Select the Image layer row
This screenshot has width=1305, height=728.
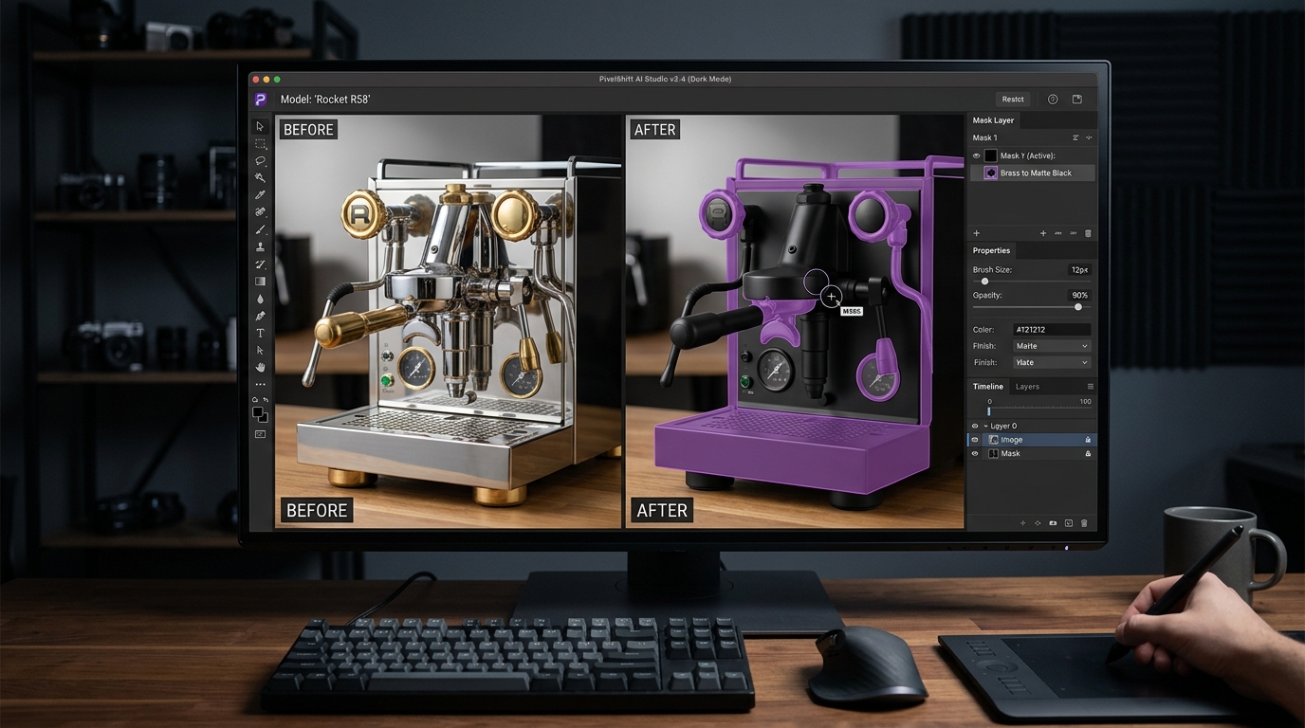tap(1032, 440)
